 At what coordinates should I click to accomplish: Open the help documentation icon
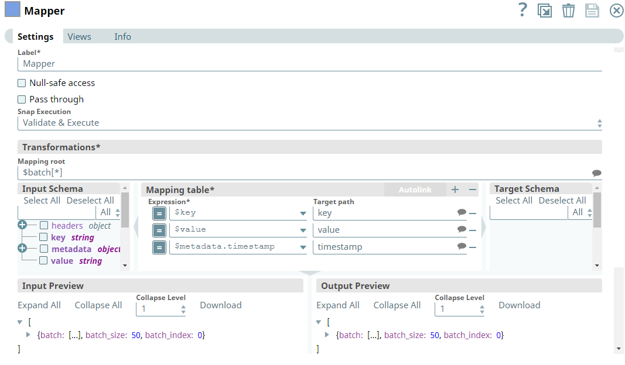[522, 10]
